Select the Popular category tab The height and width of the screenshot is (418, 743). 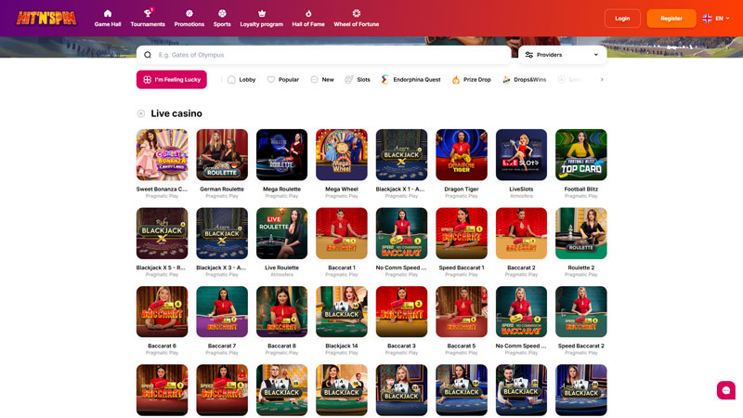pyautogui.click(x=283, y=80)
